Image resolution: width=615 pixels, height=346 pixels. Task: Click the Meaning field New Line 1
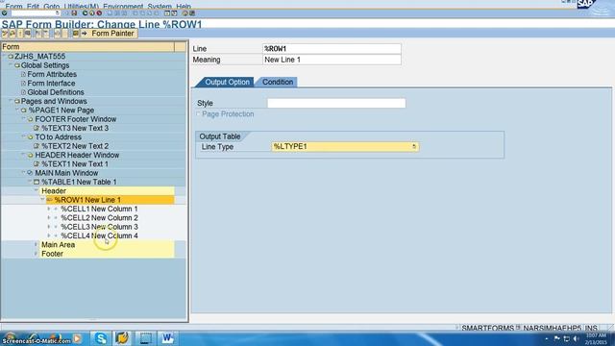tap(332, 60)
